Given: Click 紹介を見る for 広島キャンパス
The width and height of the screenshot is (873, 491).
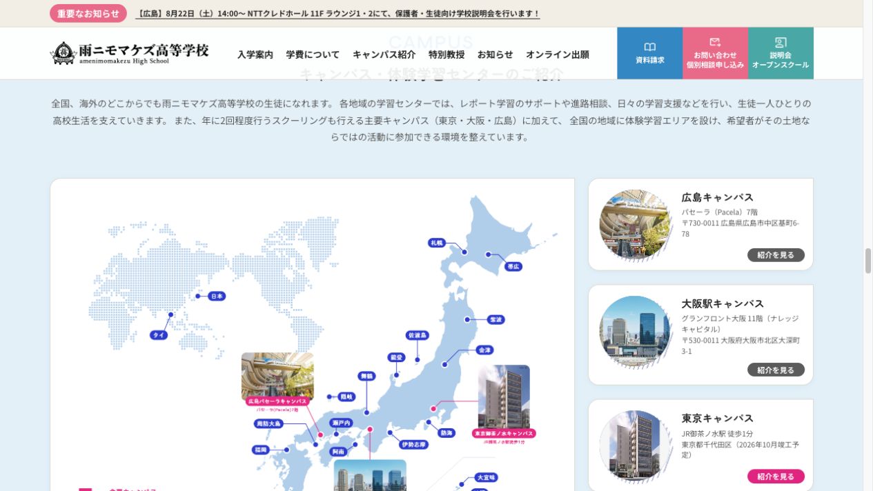Looking at the screenshot, I should click(776, 255).
